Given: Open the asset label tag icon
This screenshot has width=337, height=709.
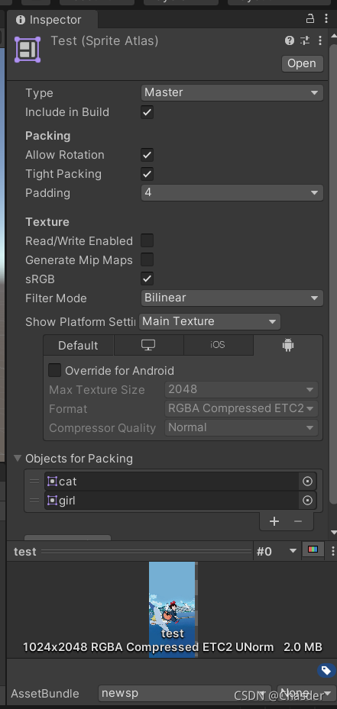Looking at the screenshot, I should point(326,670).
